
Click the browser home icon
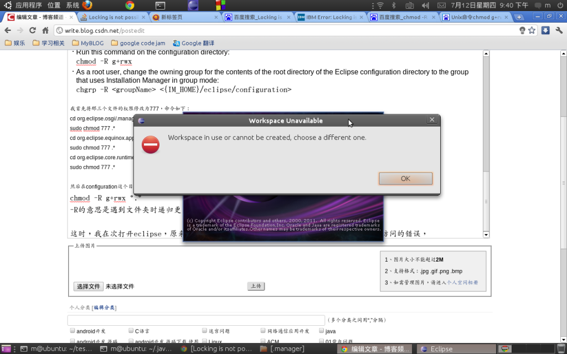[x=45, y=31]
